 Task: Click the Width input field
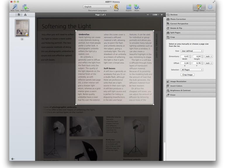[185, 56]
